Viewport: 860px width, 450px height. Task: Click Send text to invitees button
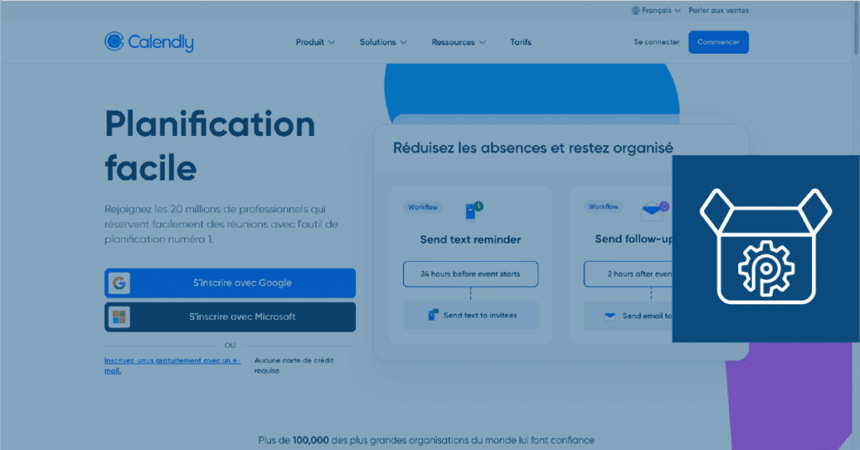pyautogui.click(x=470, y=315)
